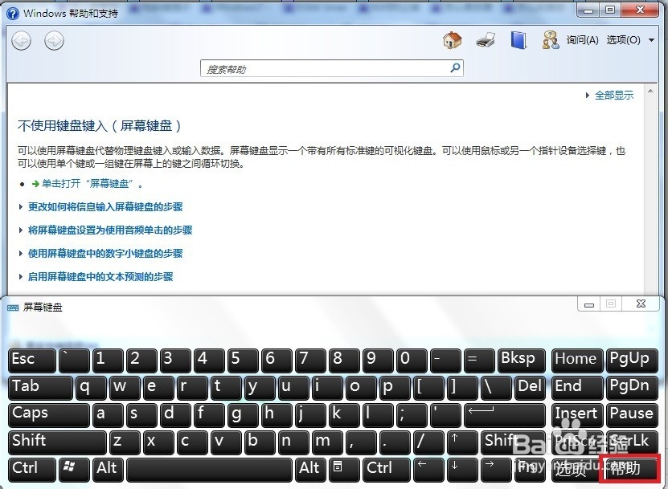The width and height of the screenshot is (668, 489).
Task: Click the semicolon key
Action: click(412, 415)
